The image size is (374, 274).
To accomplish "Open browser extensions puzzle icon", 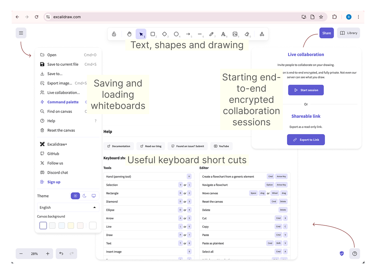I will pos(334,17).
